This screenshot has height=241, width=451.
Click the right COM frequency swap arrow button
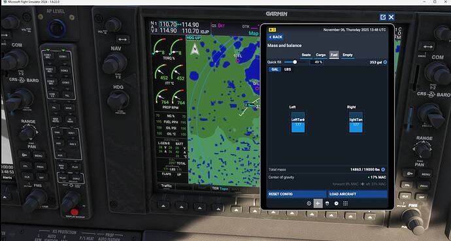coord(428,46)
